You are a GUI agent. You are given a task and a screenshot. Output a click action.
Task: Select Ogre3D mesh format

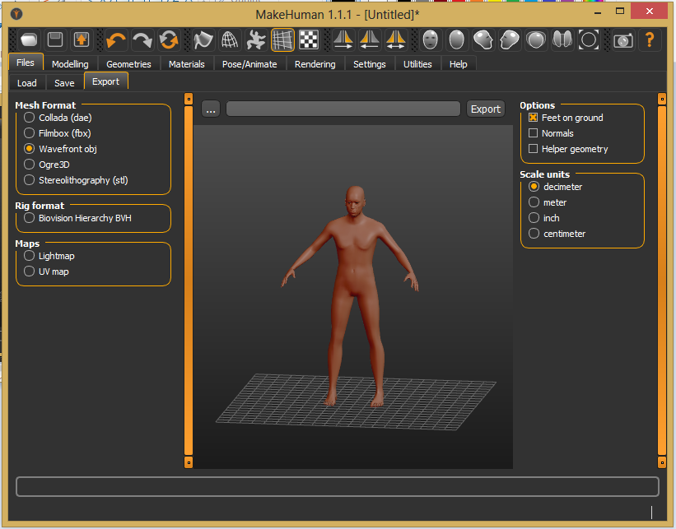47,165
